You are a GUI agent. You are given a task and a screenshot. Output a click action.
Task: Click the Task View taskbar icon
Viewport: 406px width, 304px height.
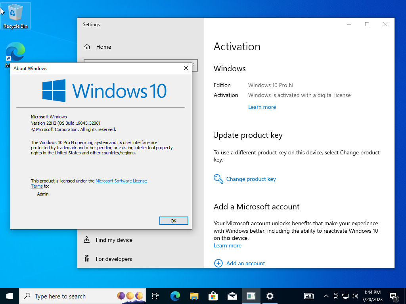coord(155,296)
